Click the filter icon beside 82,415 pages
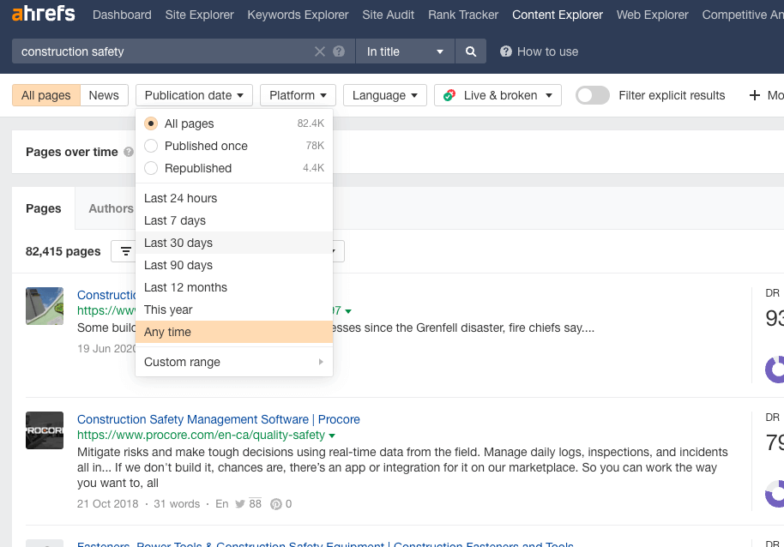 [x=126, y=251]
